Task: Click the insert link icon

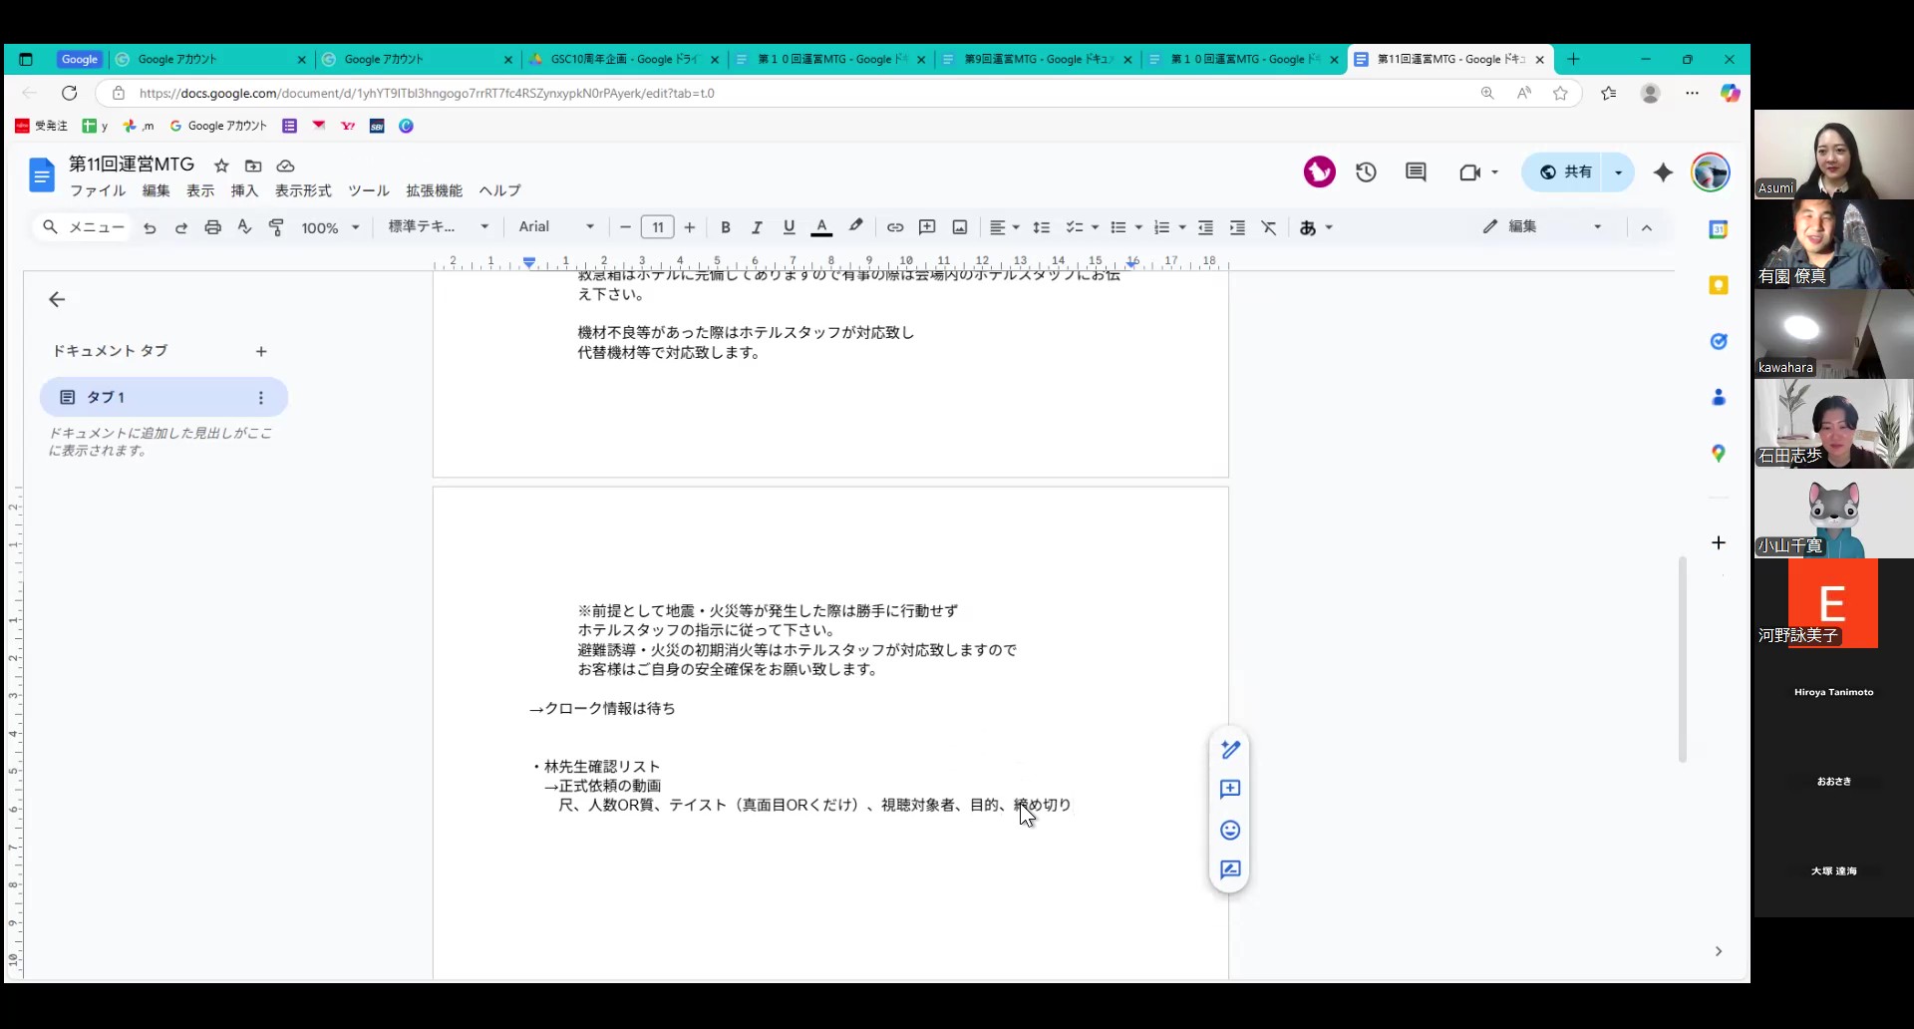Action: coord(895,227)
